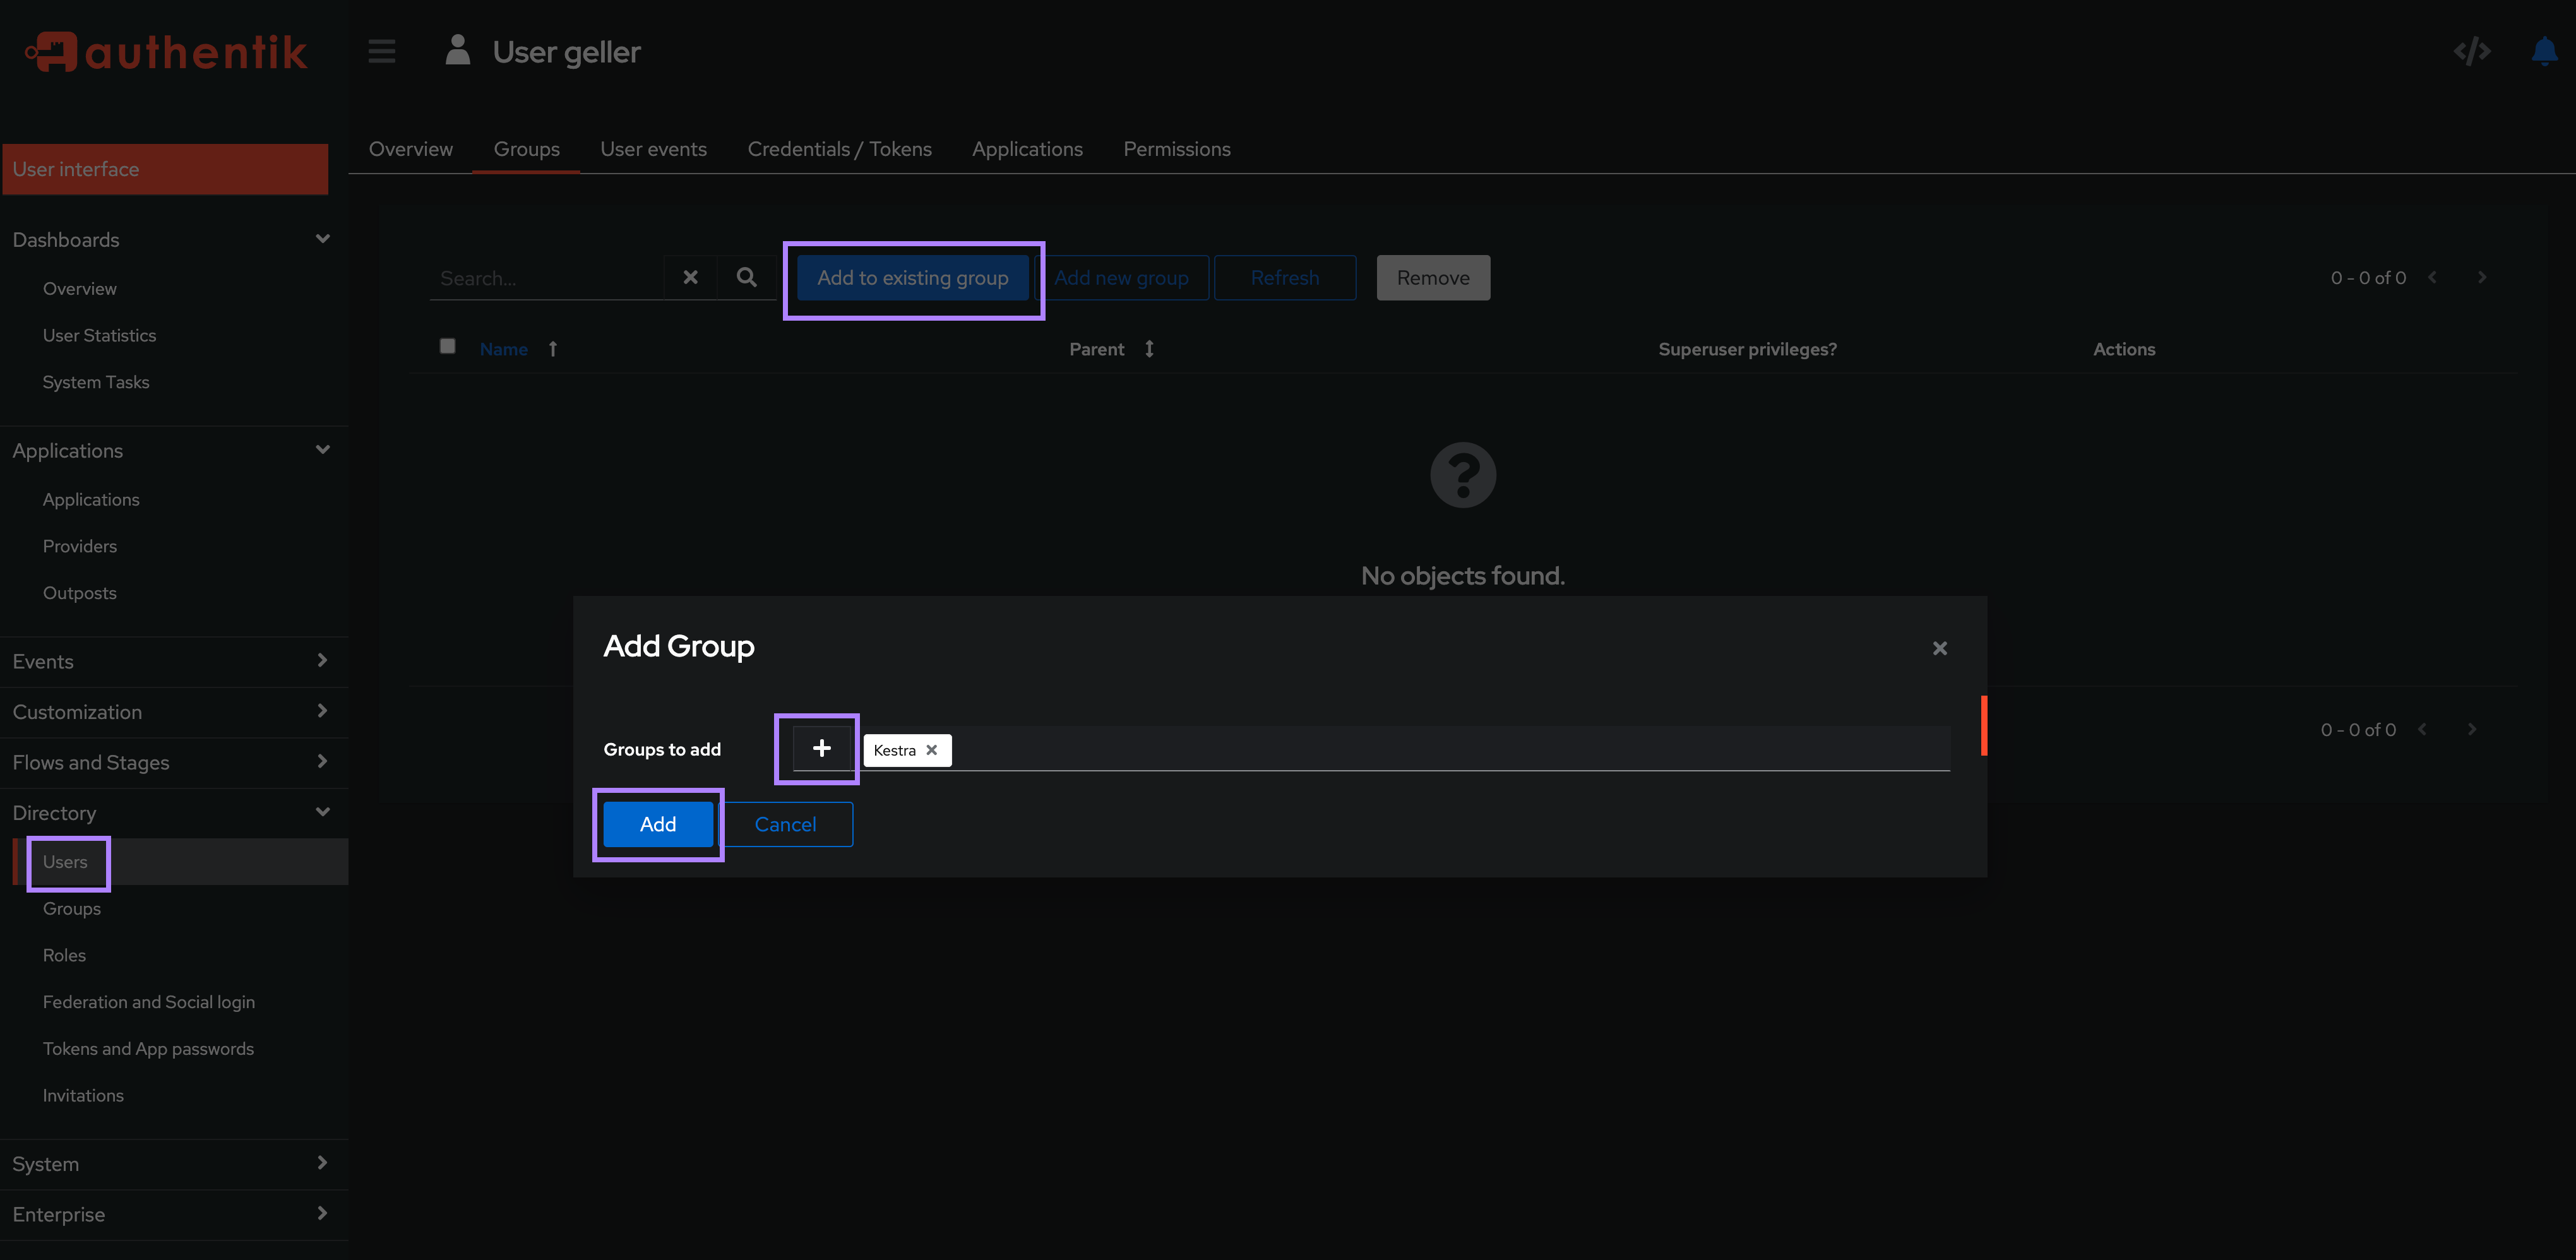Viewport: 2576px width, 1260px height.
Task: Toggle the select-all checkbox in the table header
Action: pyautogui.click(x=447, y=345)
